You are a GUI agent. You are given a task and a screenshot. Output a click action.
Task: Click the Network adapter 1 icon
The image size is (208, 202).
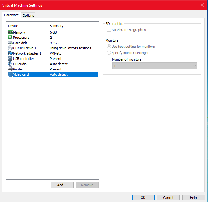(x=10, y=53)
